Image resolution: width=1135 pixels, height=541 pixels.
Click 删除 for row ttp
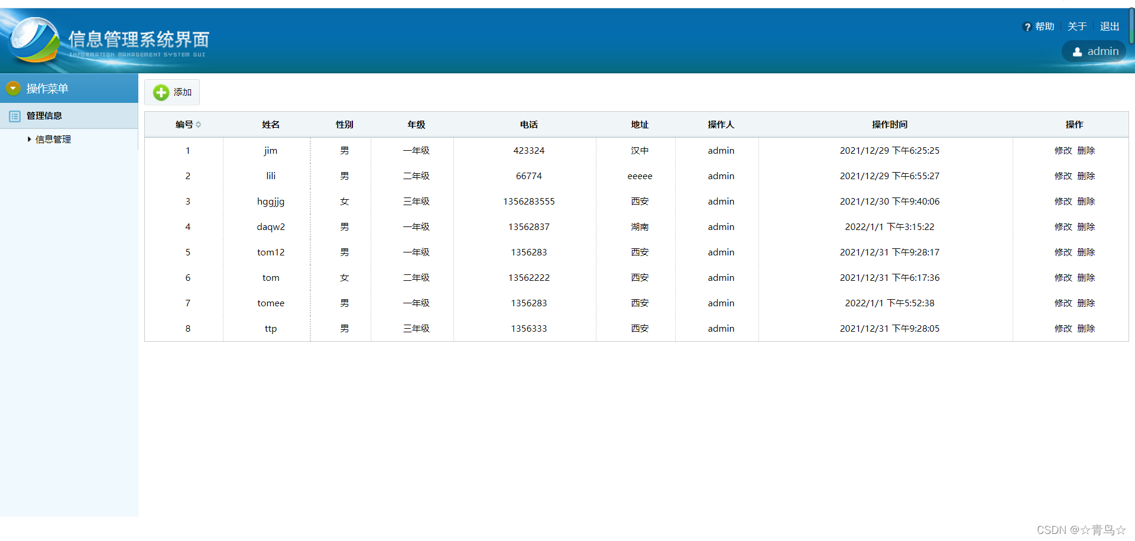[1086, 329]
